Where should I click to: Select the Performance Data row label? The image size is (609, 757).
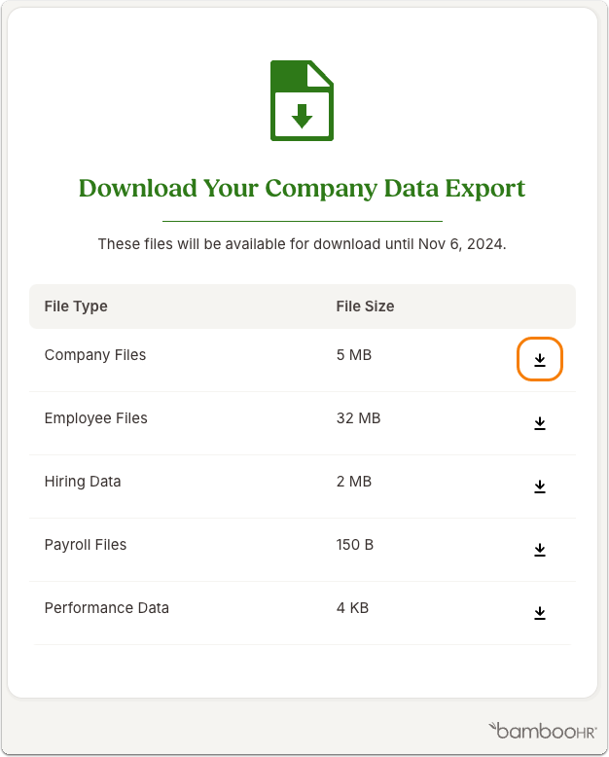click(x=107, y=608)
